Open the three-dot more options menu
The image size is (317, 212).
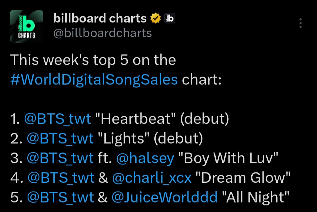301,23
